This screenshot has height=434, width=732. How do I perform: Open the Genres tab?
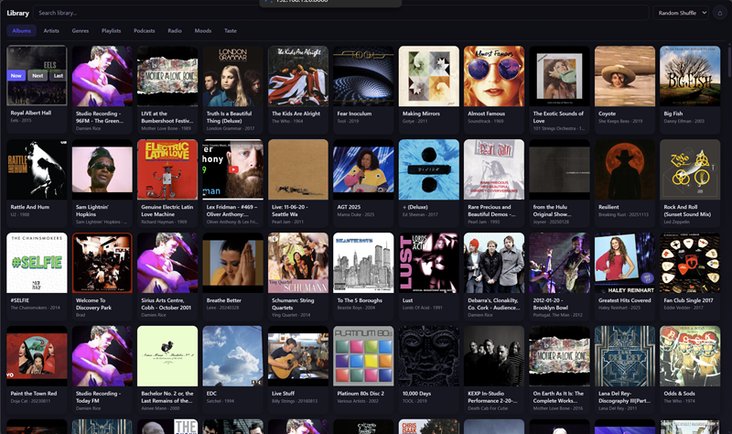(x=81, y=31)
